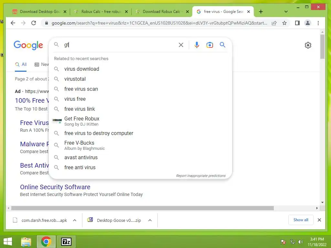This screenshot has height=248, width=331.
Task: Close the Download Robux Calc tab
Action: pyautogui.click(x=187, y=12)
